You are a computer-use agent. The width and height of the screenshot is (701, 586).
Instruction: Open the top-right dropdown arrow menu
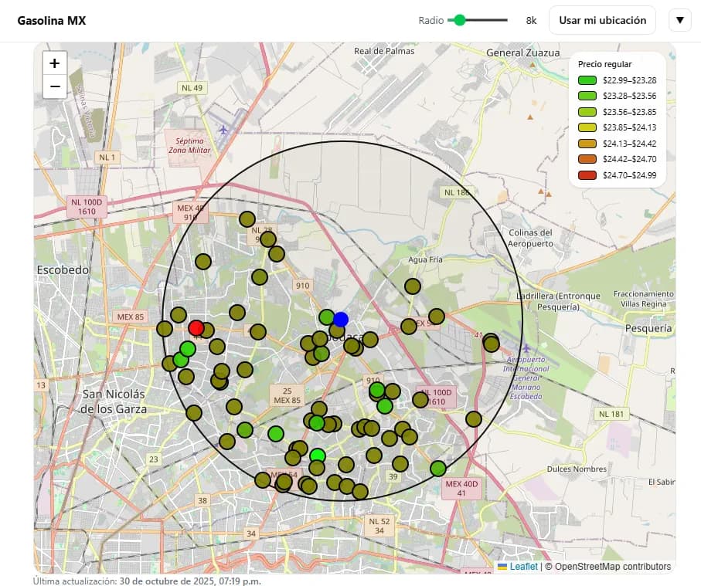679,20
